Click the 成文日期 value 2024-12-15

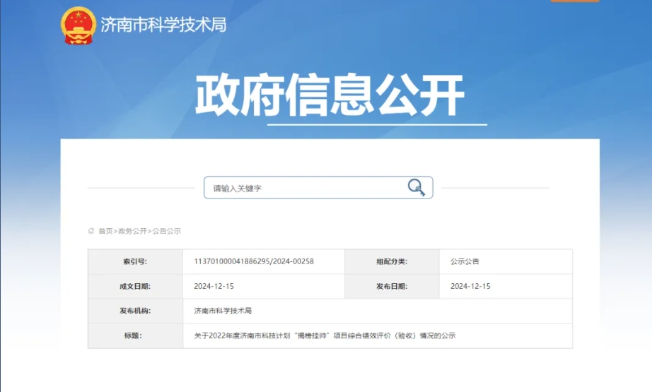214,286
